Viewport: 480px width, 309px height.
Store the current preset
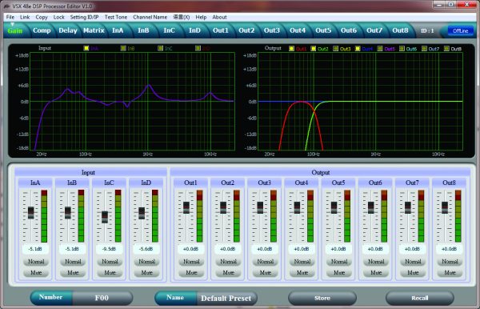(322, 298)
